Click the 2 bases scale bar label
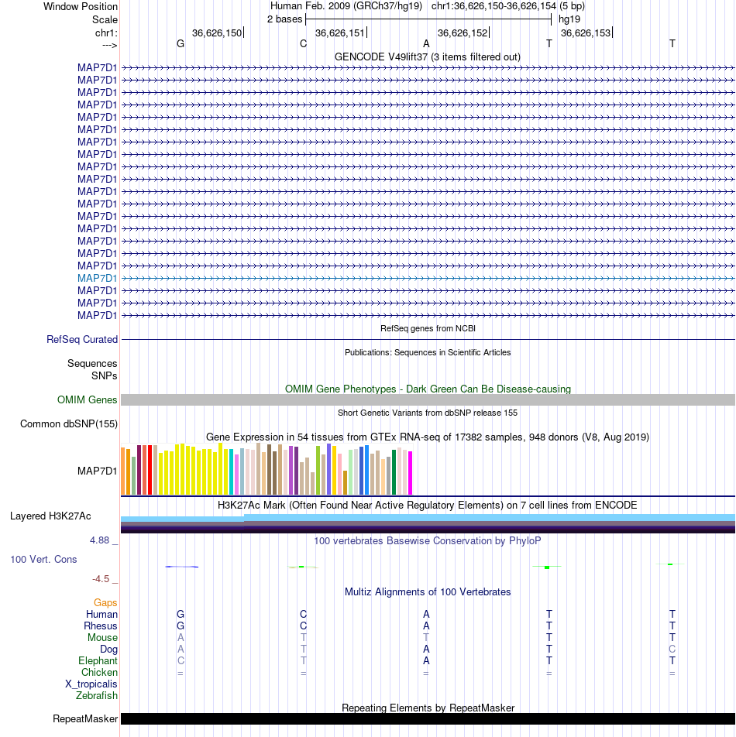This screenshot has height=737, width=736. [284, 19]
